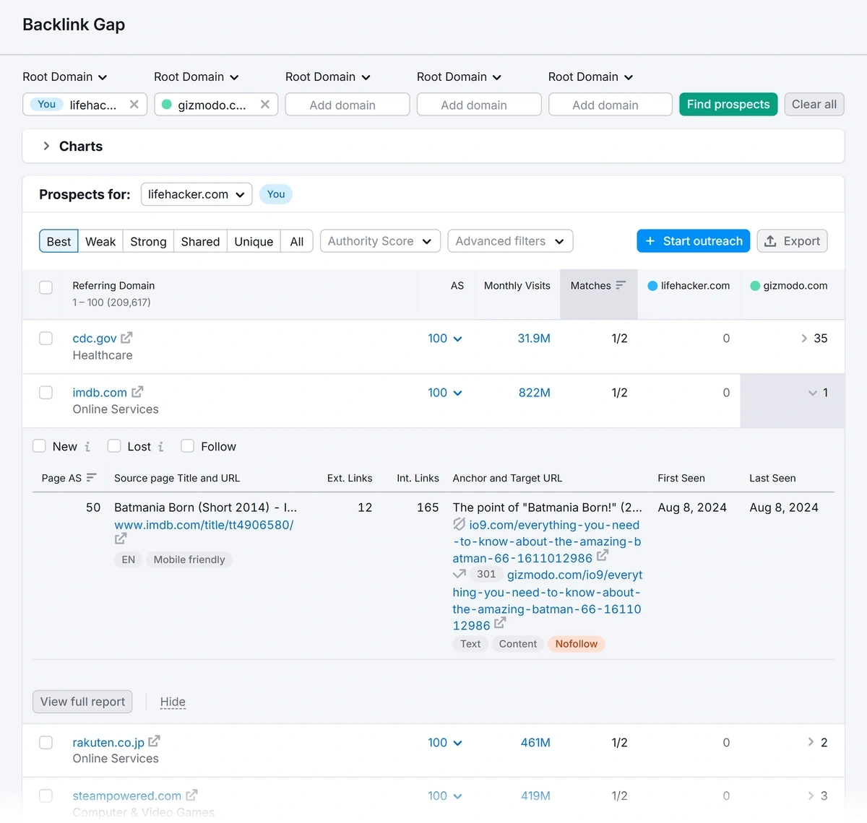Open external icon after io9.com anchor URL
This screenshot has height=823, width=867.
[603, 557]
